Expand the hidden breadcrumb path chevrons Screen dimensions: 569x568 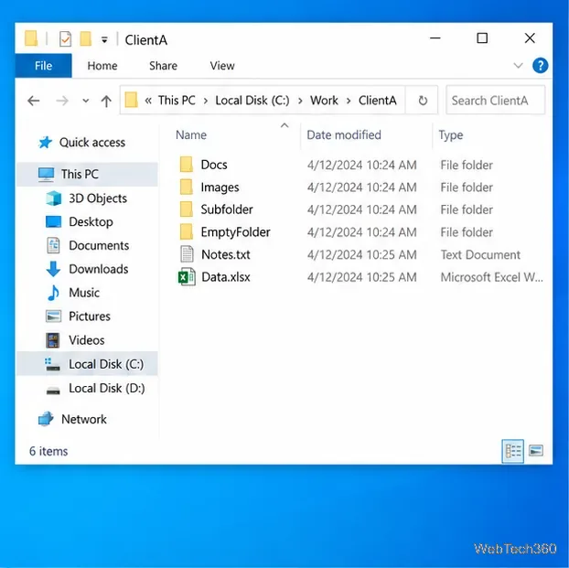(x=148, y=101)
